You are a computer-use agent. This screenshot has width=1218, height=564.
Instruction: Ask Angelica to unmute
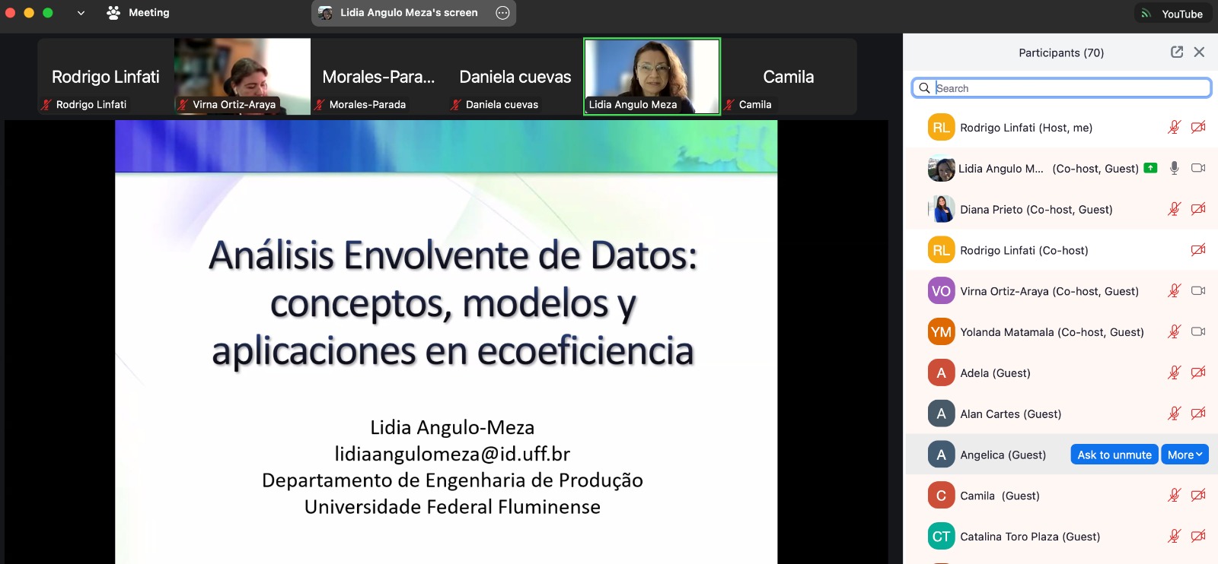tap(1114, 455)
